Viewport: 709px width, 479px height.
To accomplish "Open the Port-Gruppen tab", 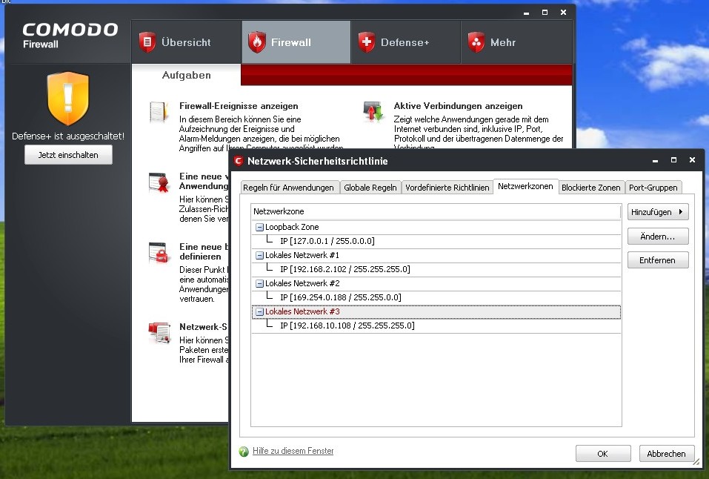I will pyautogui.click(x=653, y=188).
